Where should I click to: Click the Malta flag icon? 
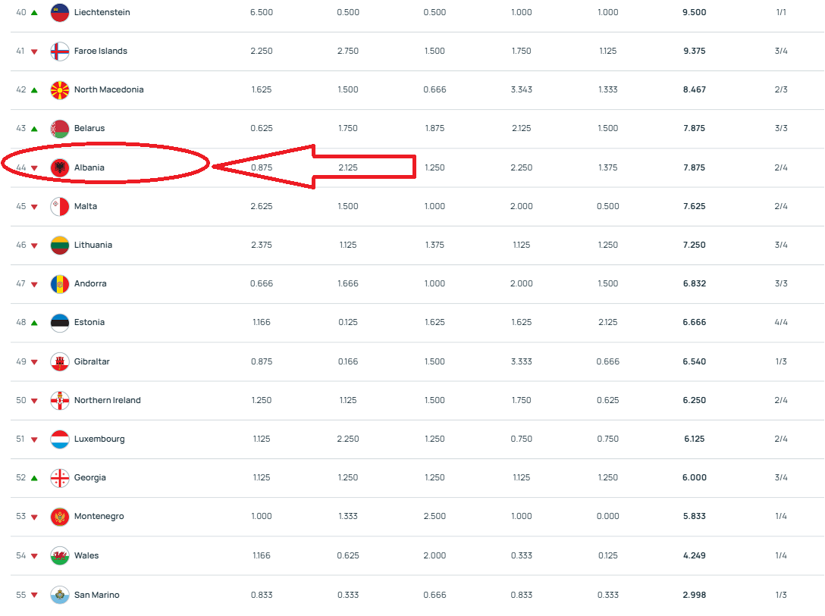click(59, 207)
